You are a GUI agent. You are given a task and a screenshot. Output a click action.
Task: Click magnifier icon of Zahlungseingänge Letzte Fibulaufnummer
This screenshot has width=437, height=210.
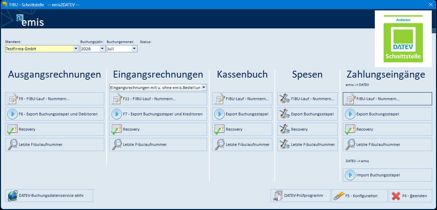point(350,145)
